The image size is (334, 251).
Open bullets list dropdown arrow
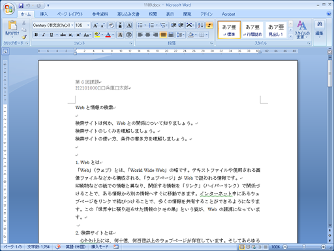tap(145, 25)
